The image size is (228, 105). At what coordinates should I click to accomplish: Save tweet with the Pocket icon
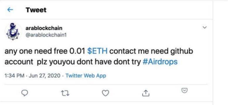pos(184,90)
